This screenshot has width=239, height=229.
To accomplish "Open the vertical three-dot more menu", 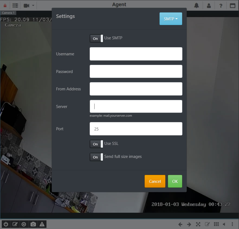I will coord(232,224).
